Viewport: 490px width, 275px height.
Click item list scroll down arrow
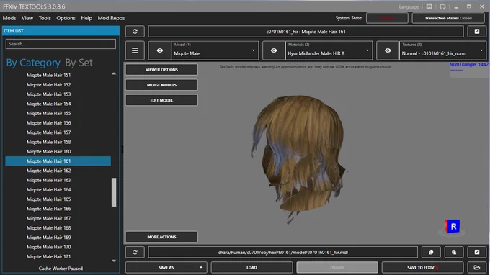click(x=114, y=261)
